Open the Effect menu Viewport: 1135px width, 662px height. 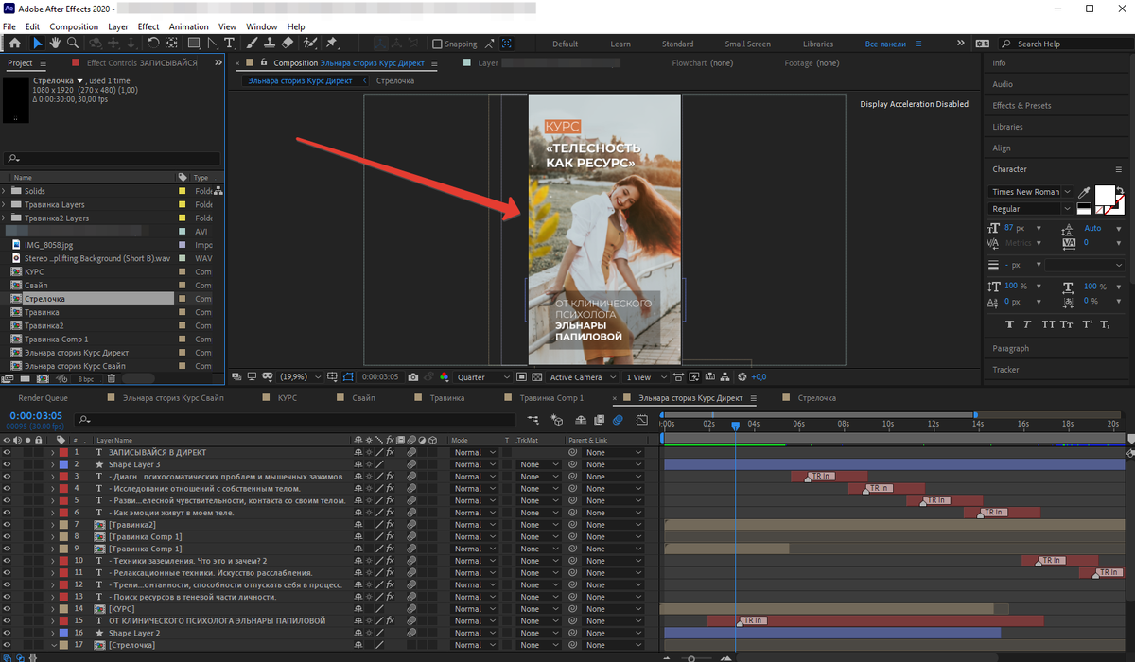[148, 26]
